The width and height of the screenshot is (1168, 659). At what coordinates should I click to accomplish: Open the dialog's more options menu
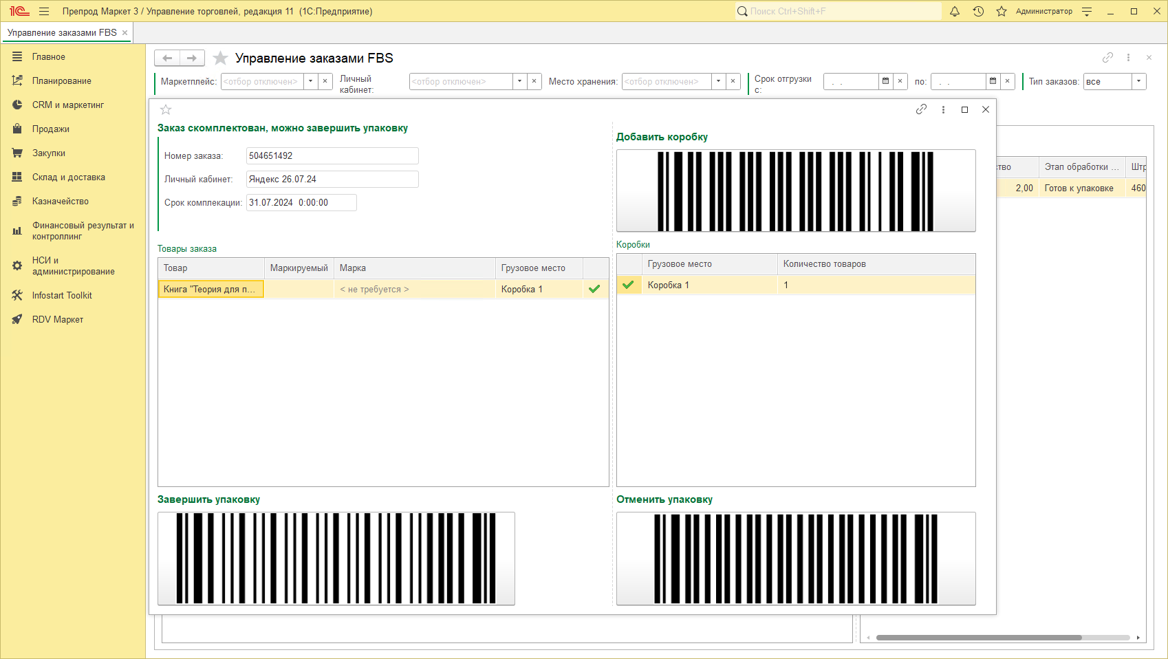coord(943,109)
